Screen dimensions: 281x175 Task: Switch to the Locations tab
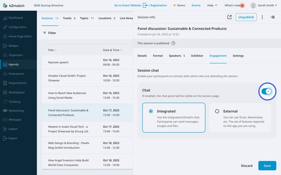(x=107, y=18)
